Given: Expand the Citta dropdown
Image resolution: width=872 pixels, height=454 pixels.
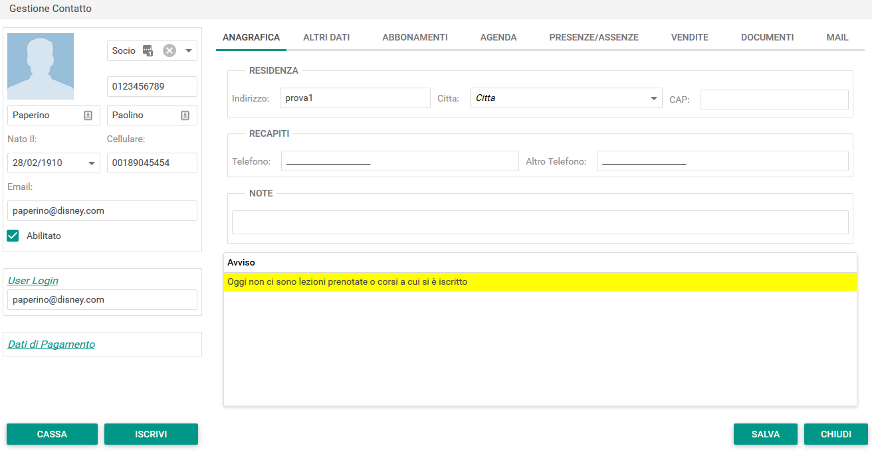Looking at the screenshot, I should click(x=653, y=98).
